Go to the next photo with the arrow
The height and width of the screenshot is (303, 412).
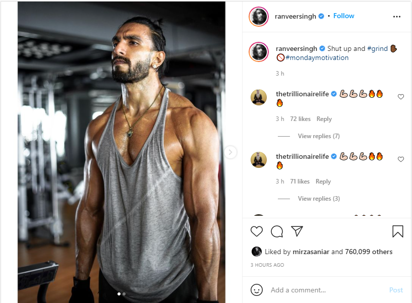230,152
